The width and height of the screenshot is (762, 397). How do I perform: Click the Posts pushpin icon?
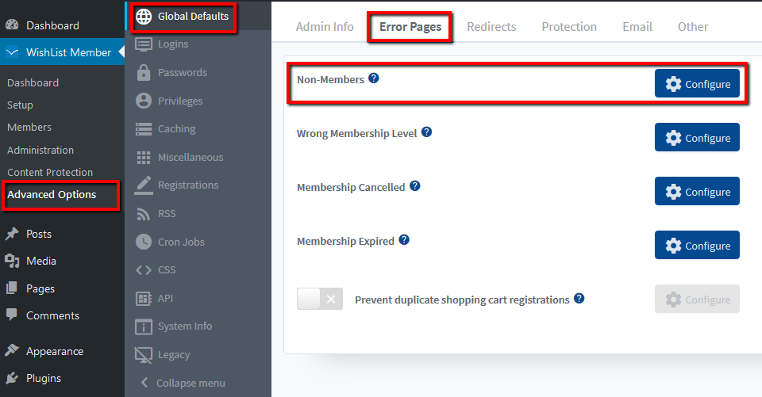click(x=12, y=234)
